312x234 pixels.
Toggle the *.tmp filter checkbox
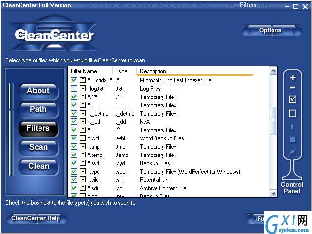(x=74, y=146)
